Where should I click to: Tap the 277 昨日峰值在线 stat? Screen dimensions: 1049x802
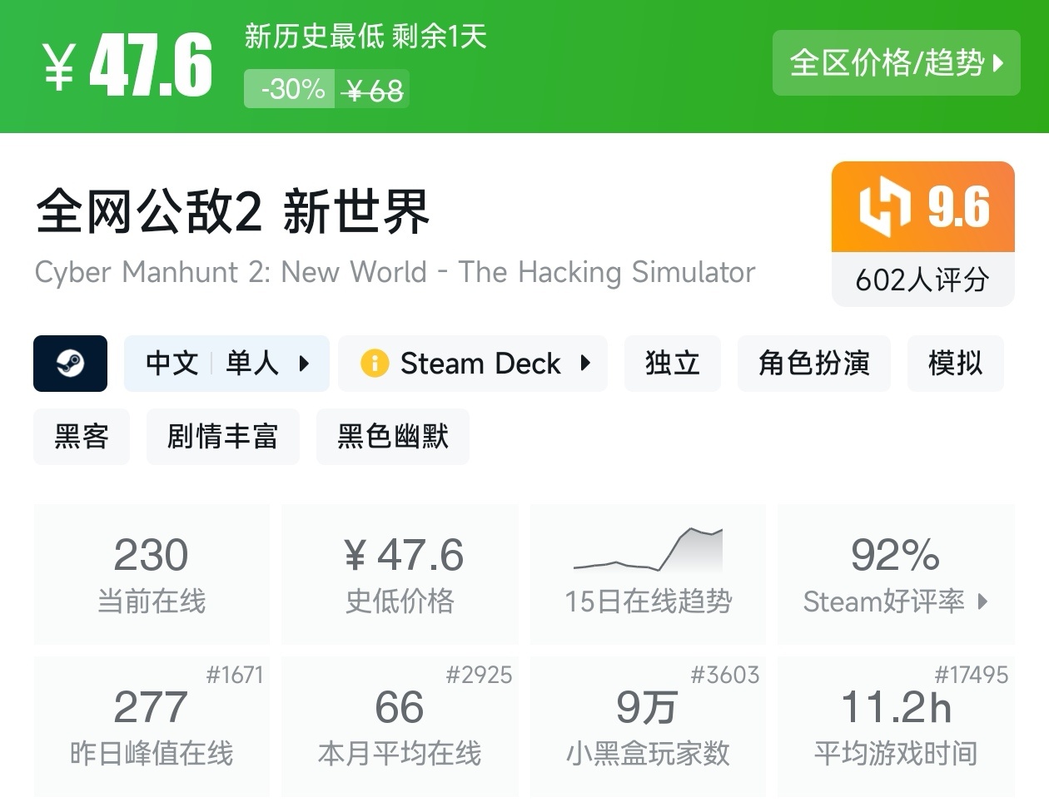click(152, 726)
